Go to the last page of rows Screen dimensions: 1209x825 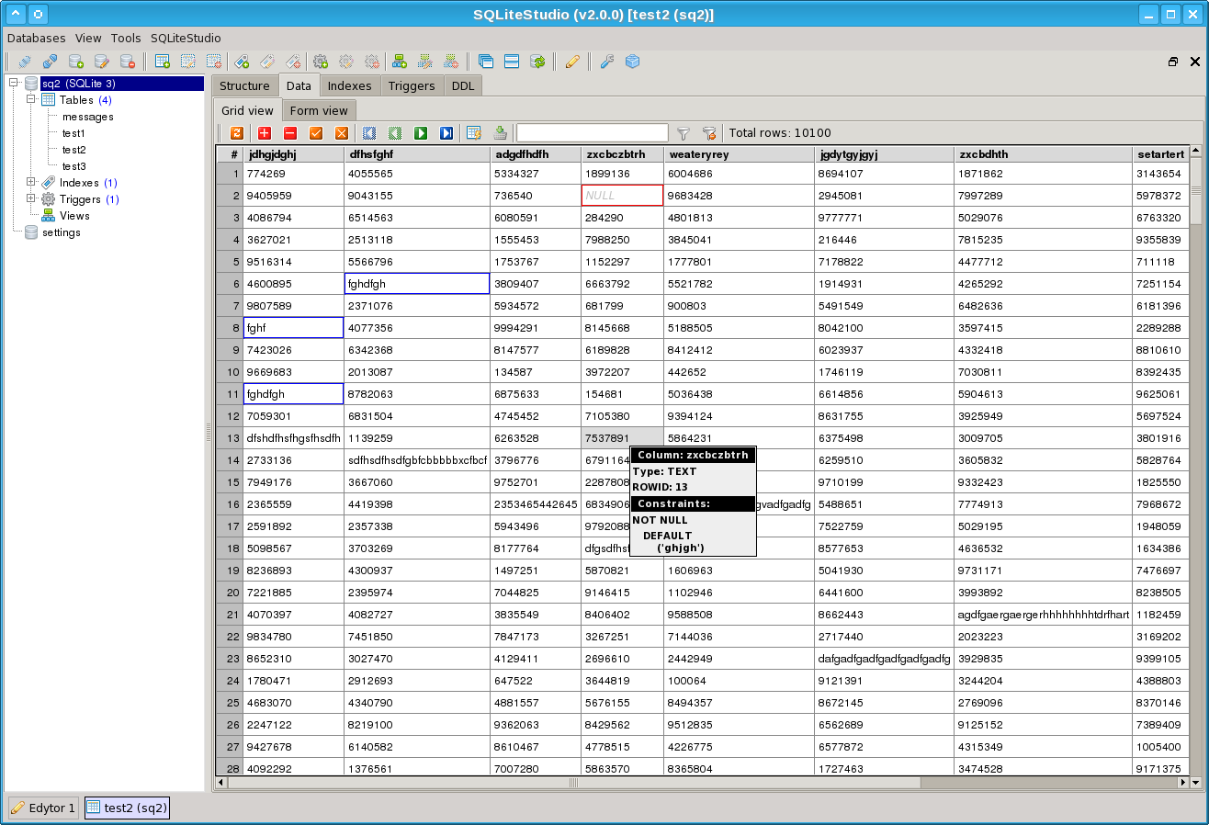446,133
